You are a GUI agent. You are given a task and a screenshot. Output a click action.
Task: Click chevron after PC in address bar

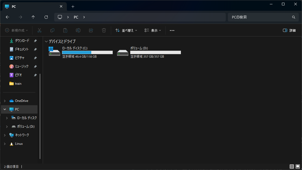84,17
